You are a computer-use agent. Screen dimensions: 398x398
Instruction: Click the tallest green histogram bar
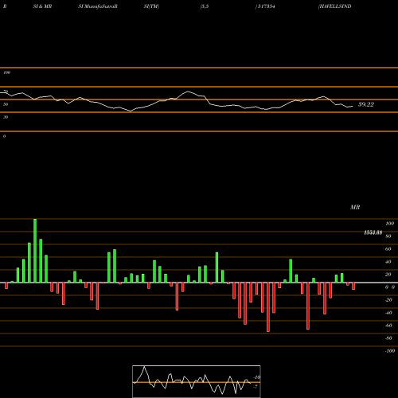click(35, 251)
